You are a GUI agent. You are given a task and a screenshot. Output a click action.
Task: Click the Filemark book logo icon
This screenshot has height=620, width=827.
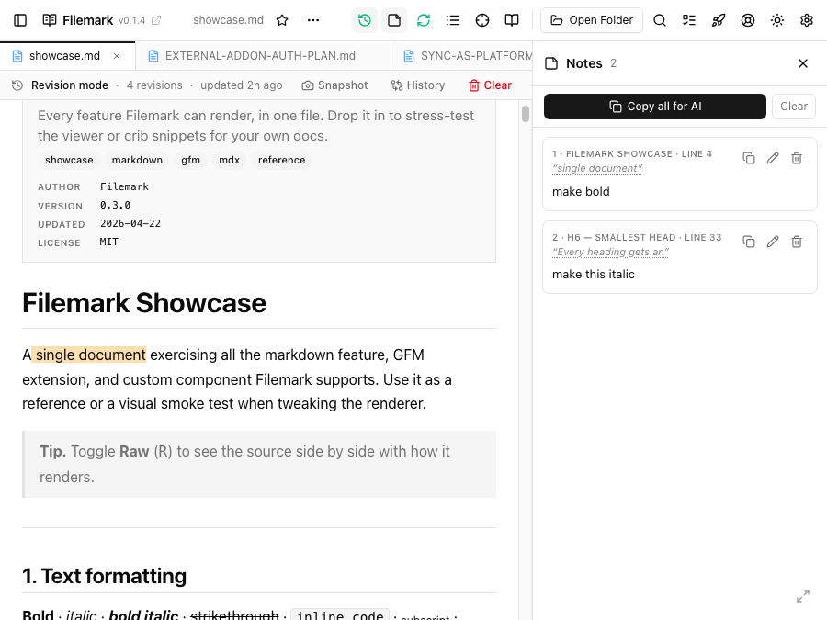click(50, 20)
